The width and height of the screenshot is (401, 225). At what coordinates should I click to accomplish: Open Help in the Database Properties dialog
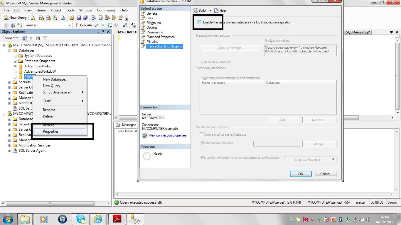pyautogui.click(x=220, y=11)
